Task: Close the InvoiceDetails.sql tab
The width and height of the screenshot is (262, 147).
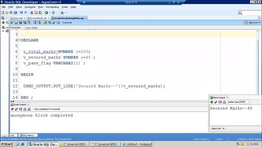Action: point(48,18)
